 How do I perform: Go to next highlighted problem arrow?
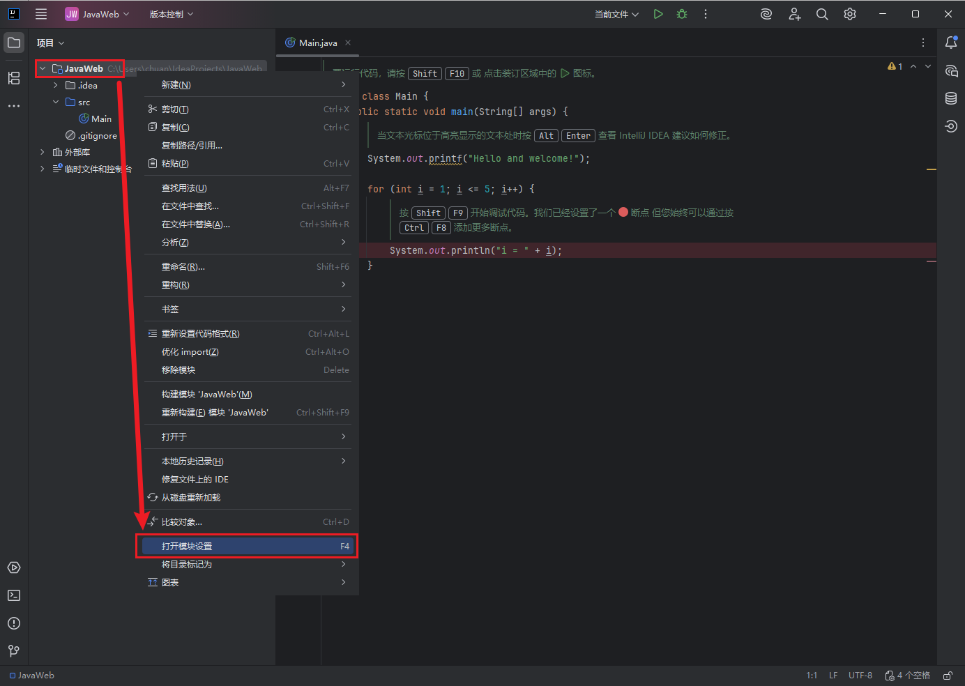tap(928, 66)
